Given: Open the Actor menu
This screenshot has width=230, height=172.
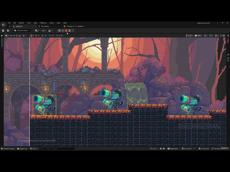Looking at the screenshot, I should (x=59, y=23).
